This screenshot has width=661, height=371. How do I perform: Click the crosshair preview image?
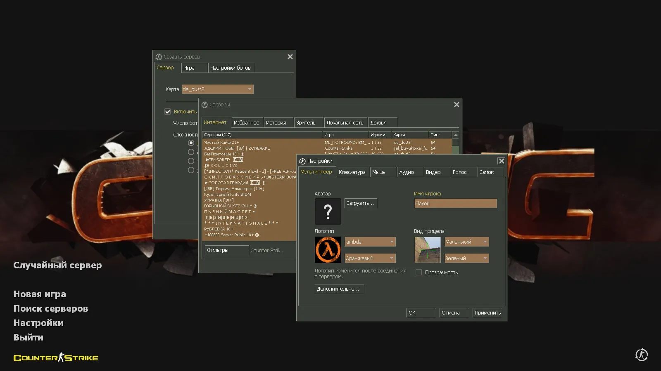(x=427, y=250)
